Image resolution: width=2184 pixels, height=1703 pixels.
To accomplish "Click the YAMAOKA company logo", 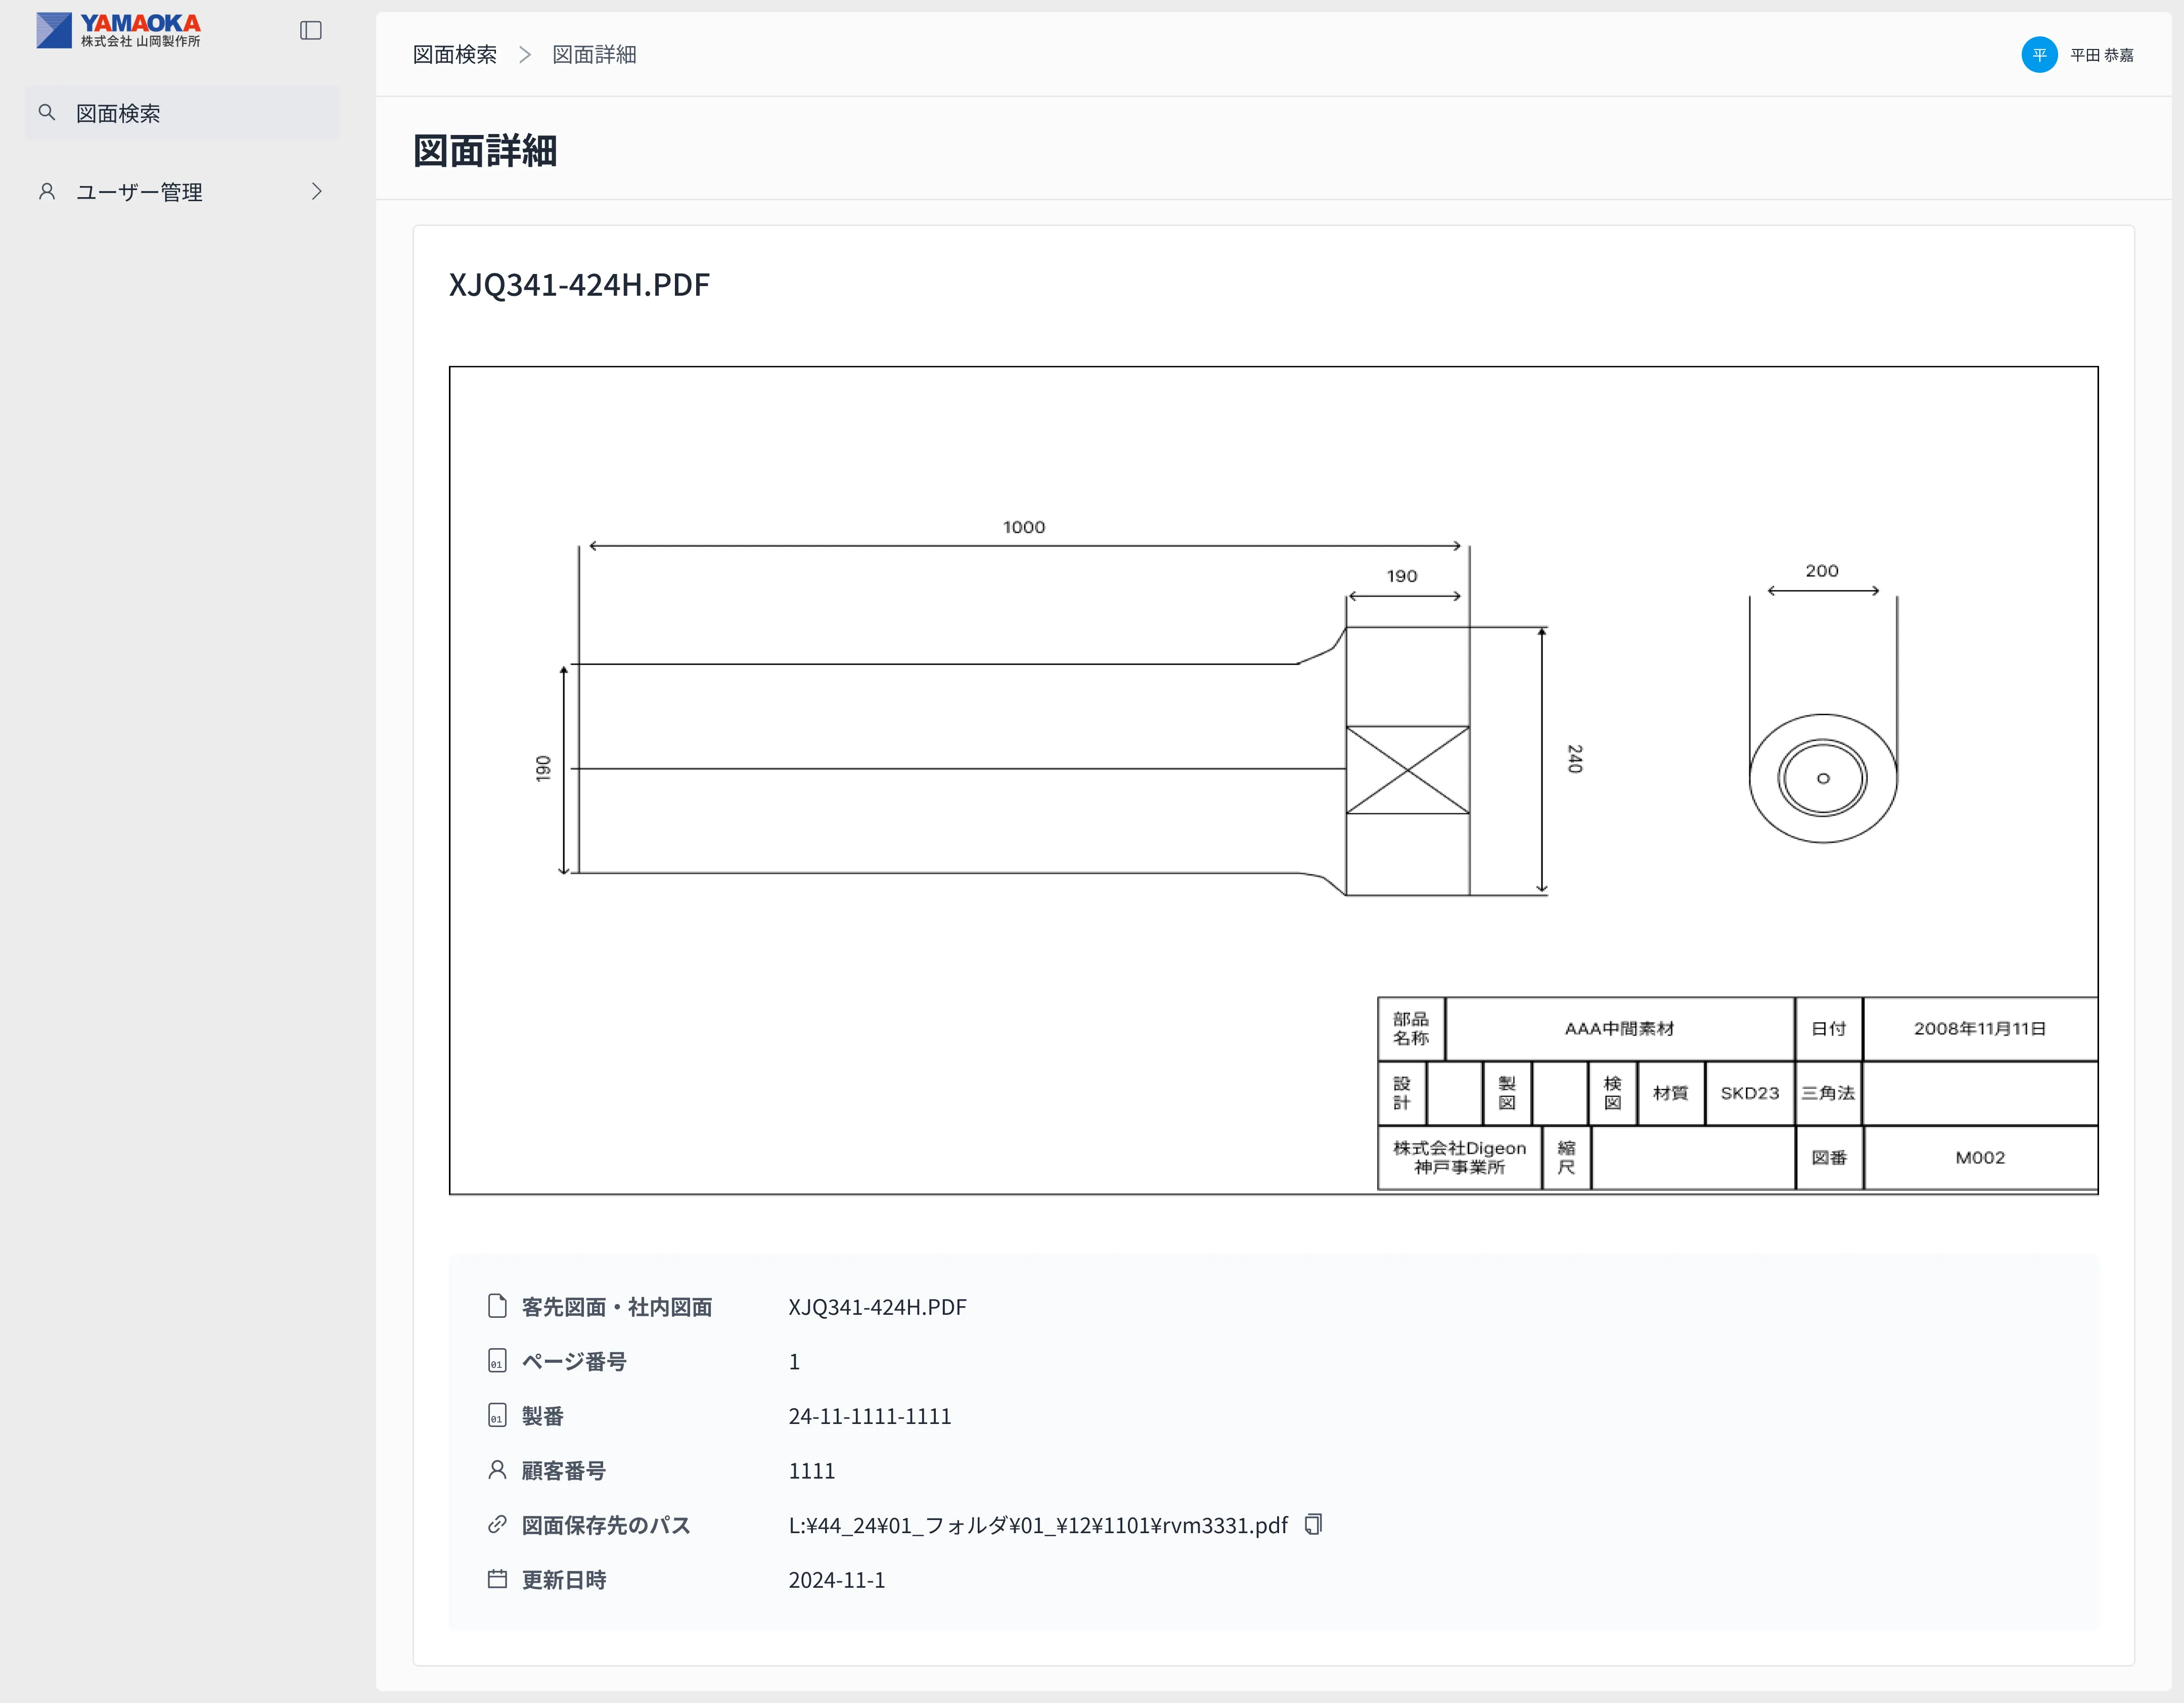I will (119, 31).
